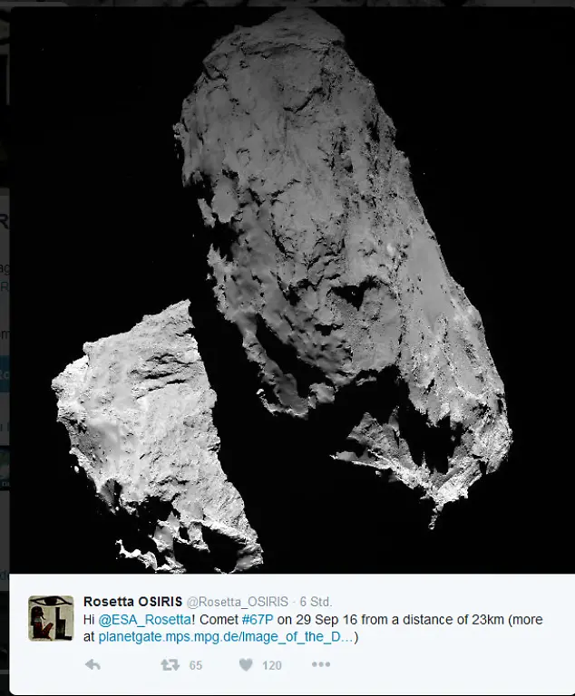Click the retweet count of 65
Viewport: 575px width, 696px height.
coord(195,665)
